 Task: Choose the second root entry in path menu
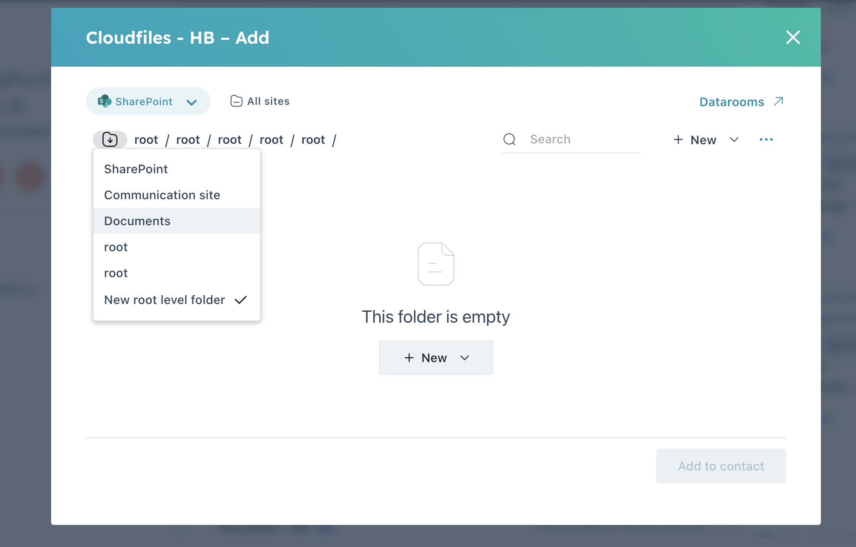pos(177,273)
